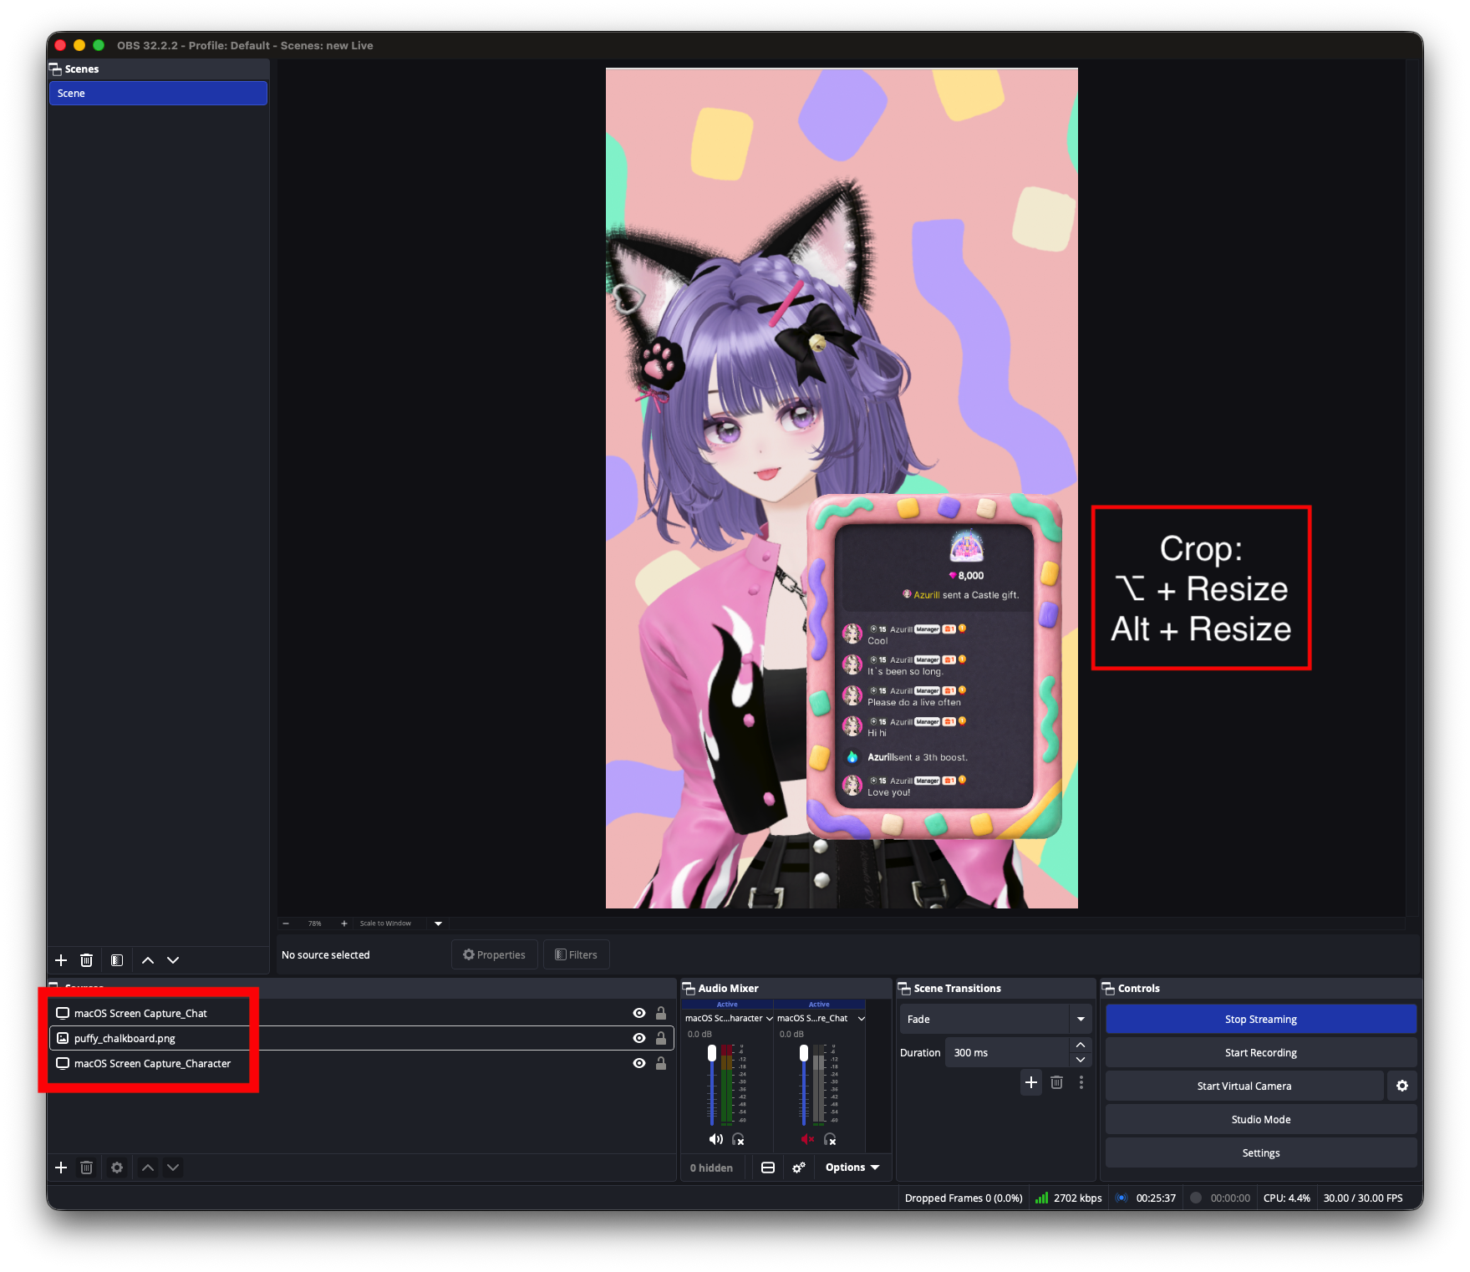Remove the scene transition with the trash icon
Image resolution: width=1470 pixels, height=1272 pixels.
[1056, 1082]
